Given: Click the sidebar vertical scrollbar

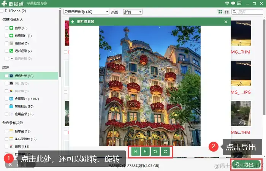Looking at the screenshot, I should point(60,43).
